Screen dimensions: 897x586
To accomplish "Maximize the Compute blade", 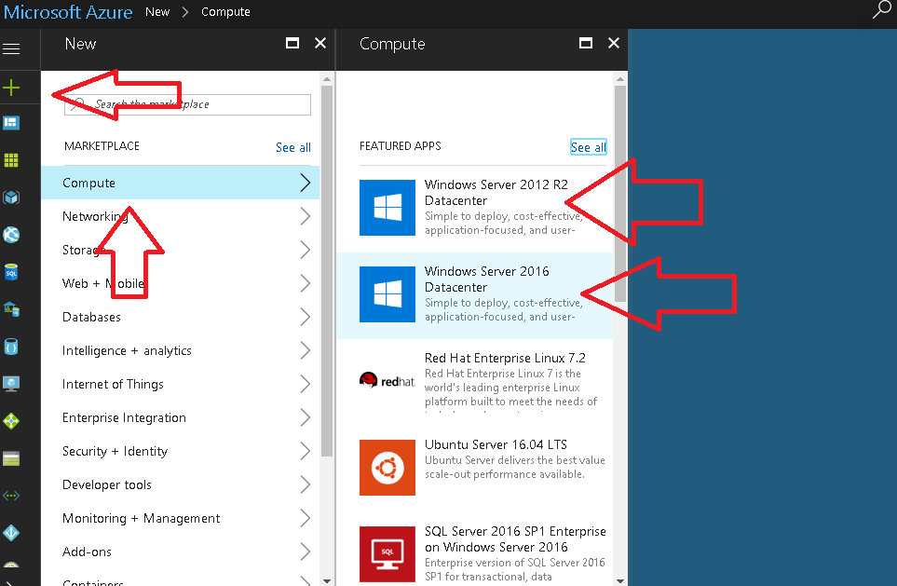I will click(x=586, y=43).
